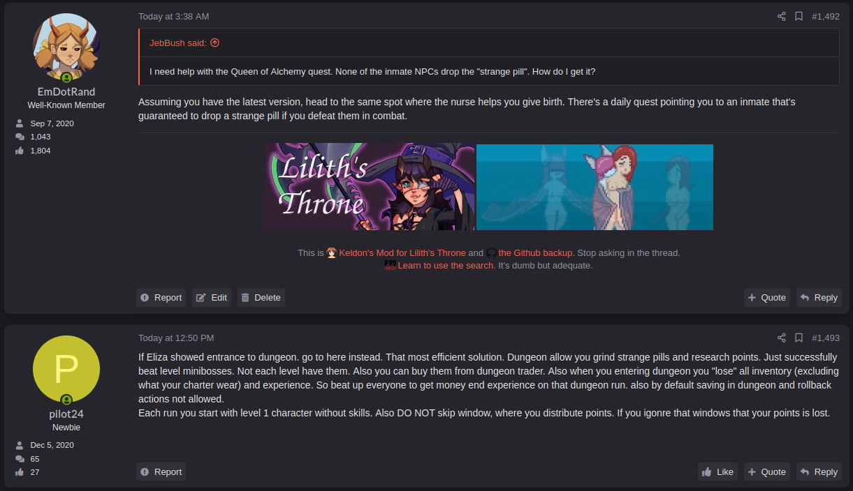Quote pilot24's post
Image resolution: width=853 pixels, height=491 pixels.
(x=766, y=471)
